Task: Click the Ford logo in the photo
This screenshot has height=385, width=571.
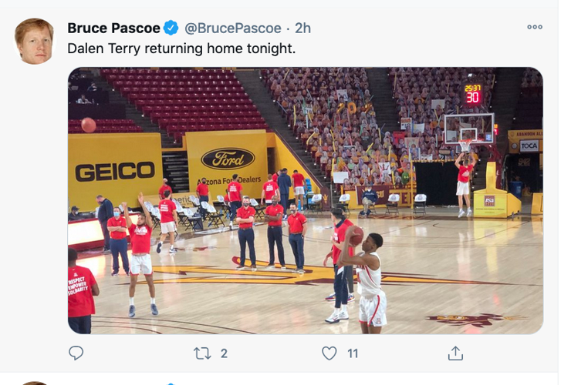Action: (x=228, y=159)
